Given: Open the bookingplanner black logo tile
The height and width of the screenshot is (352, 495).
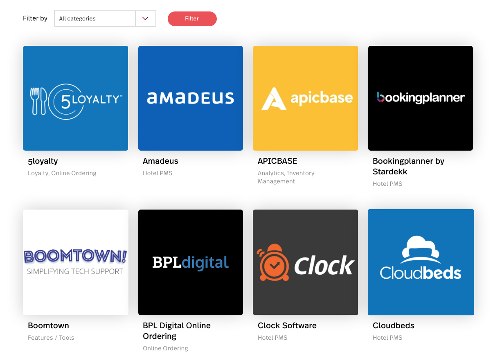Looking at the screenshot, I should click(x=421, y=98).
